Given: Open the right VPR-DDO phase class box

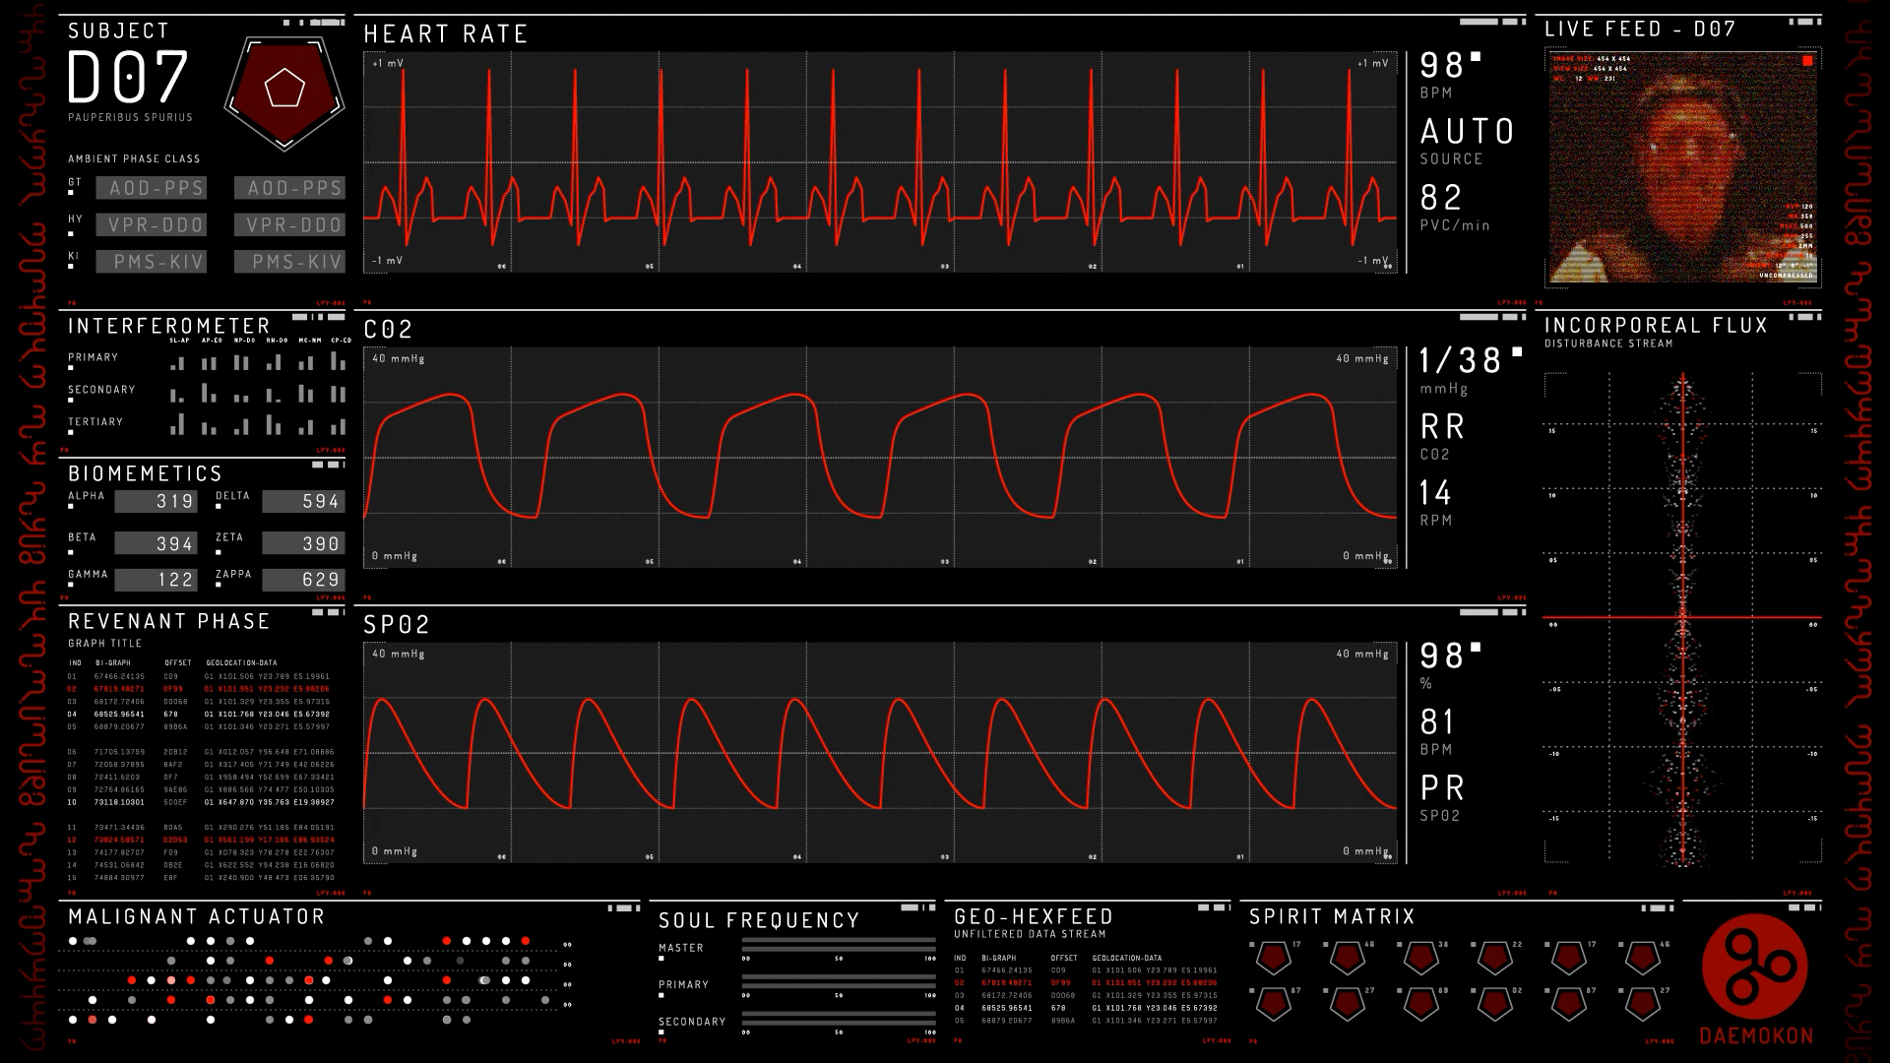Looking at the screenshot, I should tap(290, 225).
